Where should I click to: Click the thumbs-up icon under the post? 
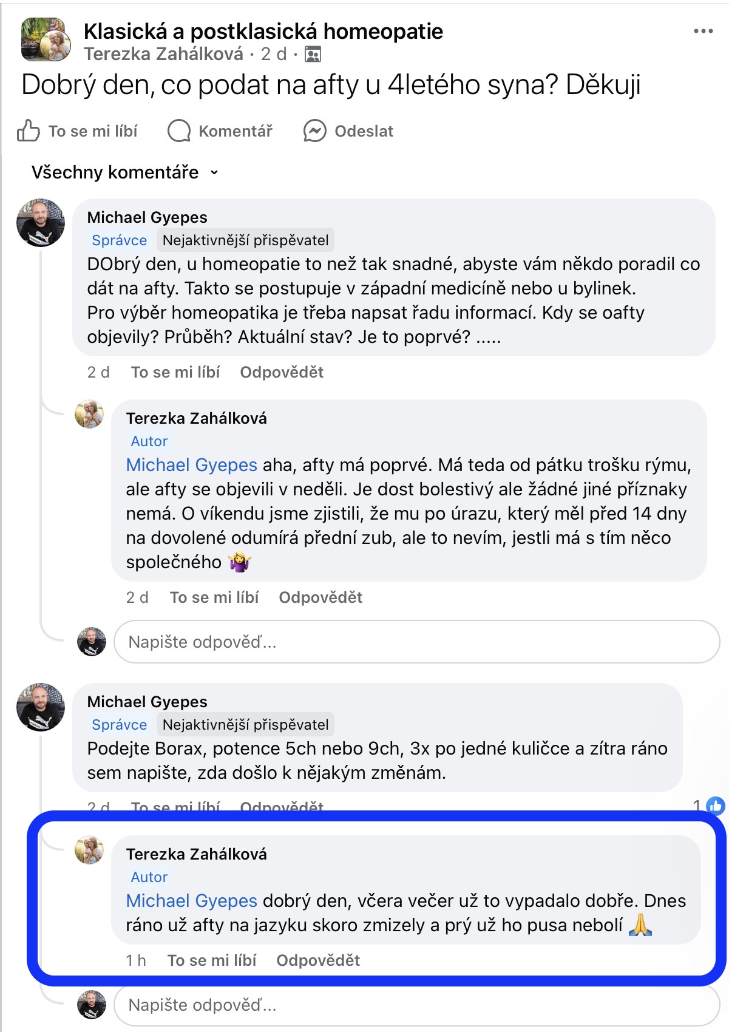coord(28,131)
